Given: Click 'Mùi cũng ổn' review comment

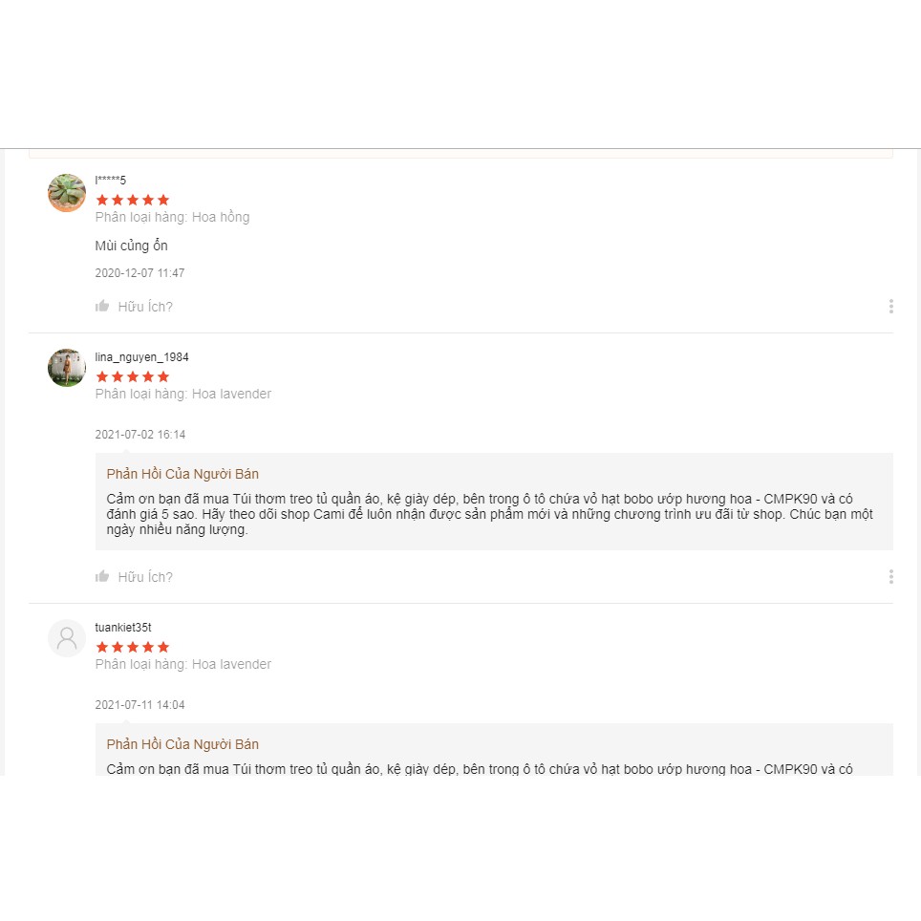Looking at the screenshot, I should 132,246.
